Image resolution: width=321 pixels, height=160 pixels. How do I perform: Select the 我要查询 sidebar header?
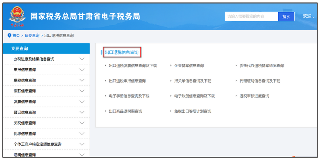(x=47, y=49)
